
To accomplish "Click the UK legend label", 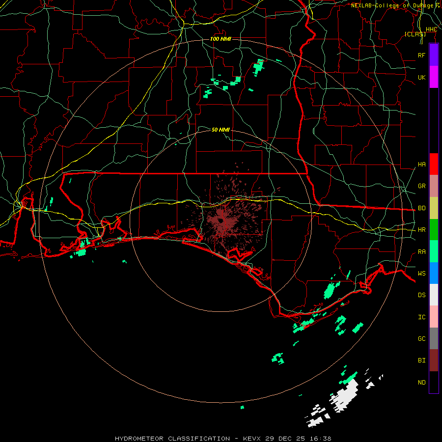I will (x=421, y=77).
